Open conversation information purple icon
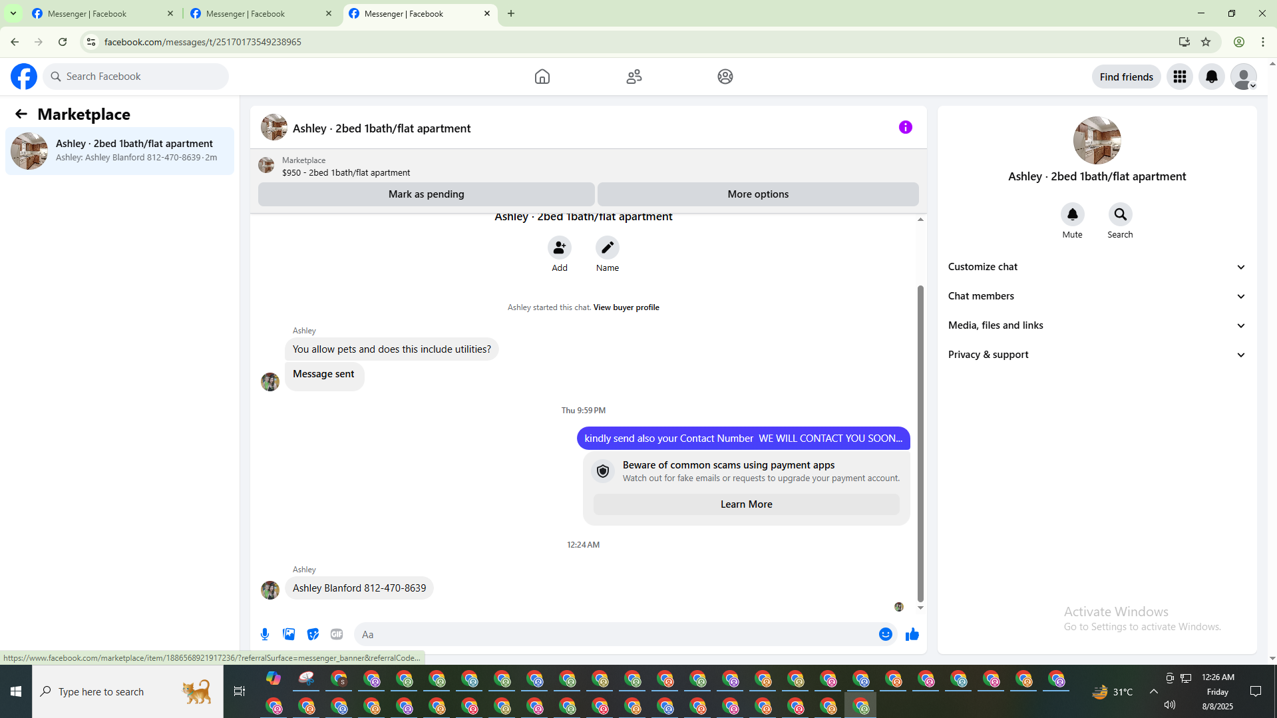The height and width of the screenshot is (718, 1277). pyautogui.click(x=906, y=127)
